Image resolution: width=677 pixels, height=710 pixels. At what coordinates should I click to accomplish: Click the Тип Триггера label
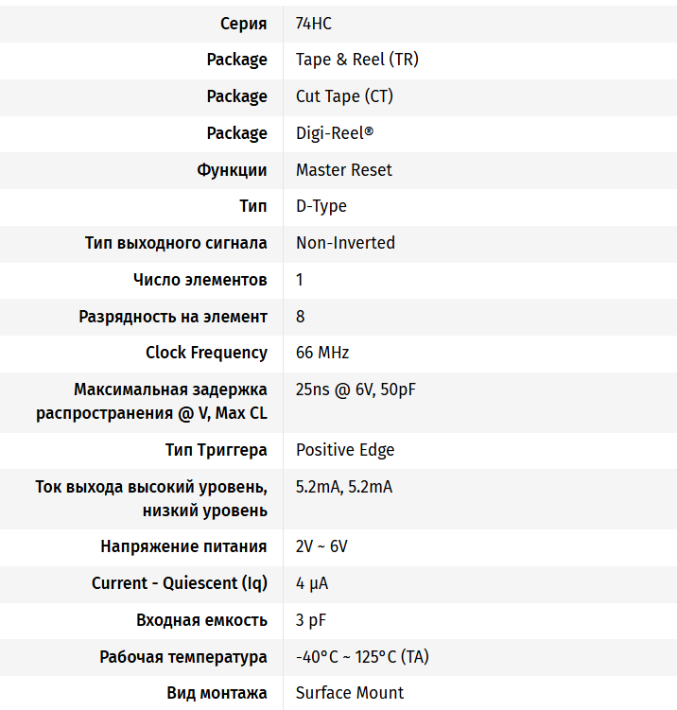[x=216, y=450]
